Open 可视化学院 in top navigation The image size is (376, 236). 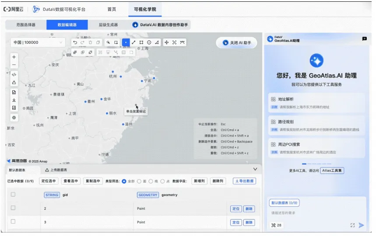145,9
